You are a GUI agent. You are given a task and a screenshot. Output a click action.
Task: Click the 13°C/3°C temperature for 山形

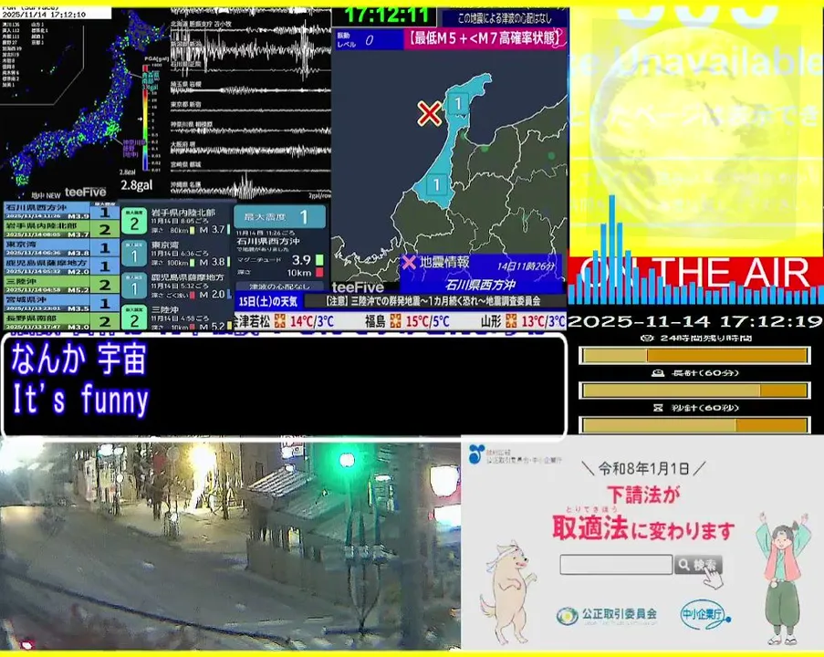tap(543, 320)
